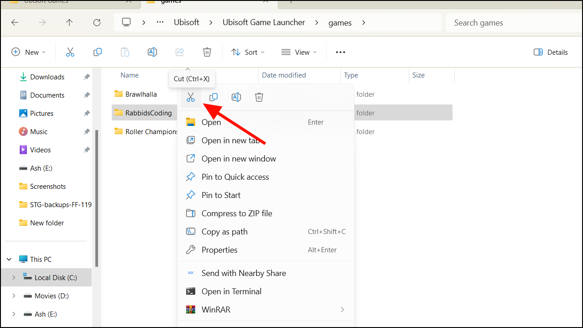Collapse the This PC tree item
The image size is (583, 328).
pos(8,259)
